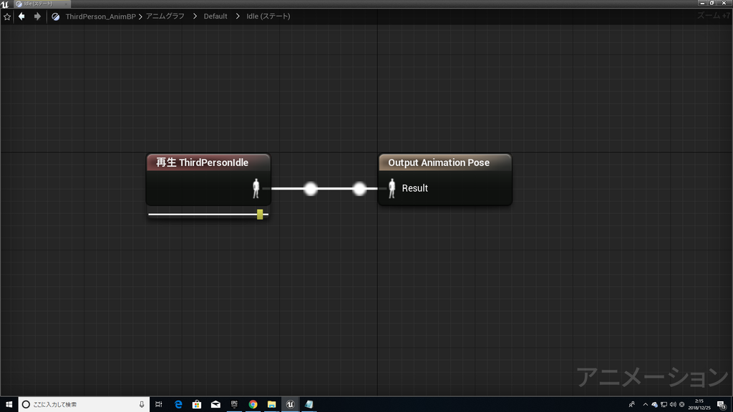Select the 再生 ThirdPersonIdle node title
The image size is (733, 412).
pyautogui.click(x=203, y=162)
